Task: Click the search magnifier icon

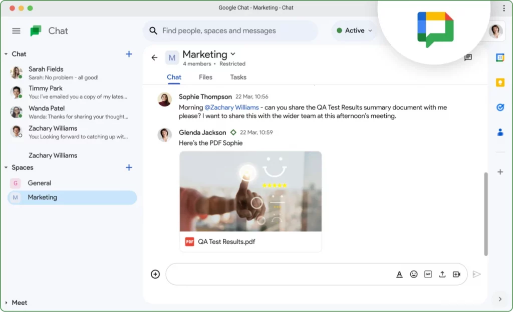Action: [153, 30]
